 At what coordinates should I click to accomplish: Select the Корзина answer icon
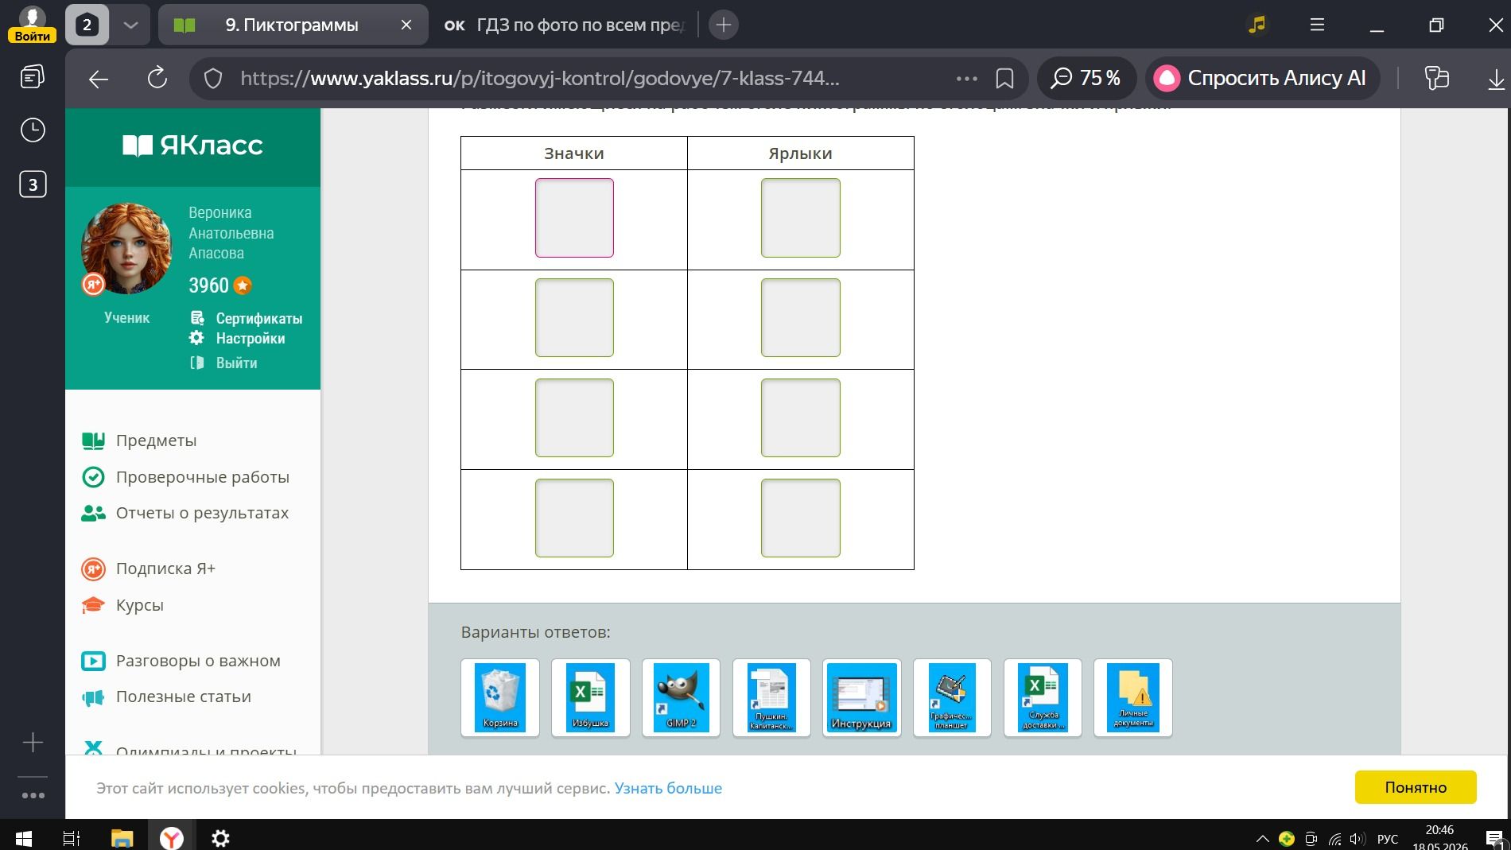coord(500,697)
